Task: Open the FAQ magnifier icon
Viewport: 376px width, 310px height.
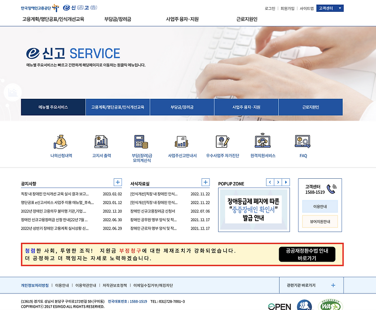Action: [x=302, y=141]
